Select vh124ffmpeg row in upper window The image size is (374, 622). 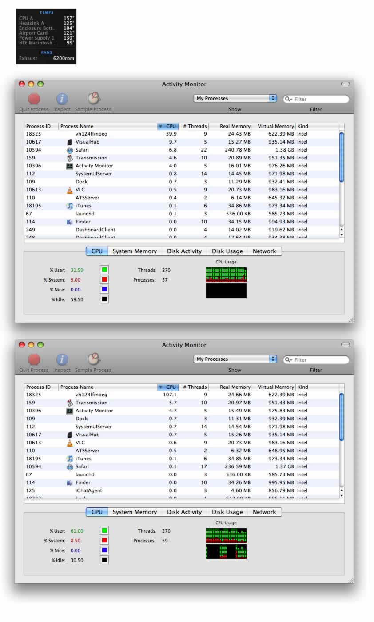[x=182, y=134]
